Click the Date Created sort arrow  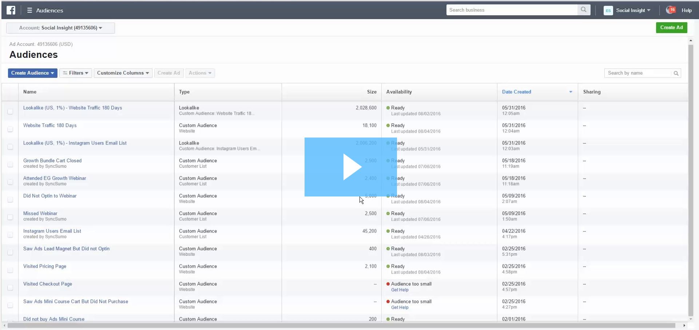[x=571, y=92]
